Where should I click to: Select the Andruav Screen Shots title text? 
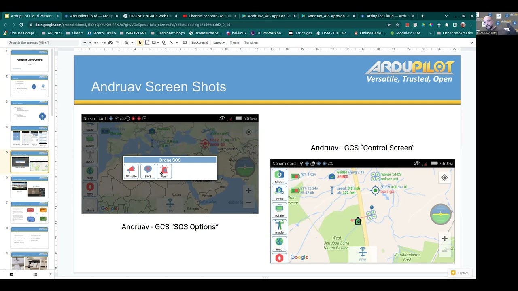(x=159, y=86)
